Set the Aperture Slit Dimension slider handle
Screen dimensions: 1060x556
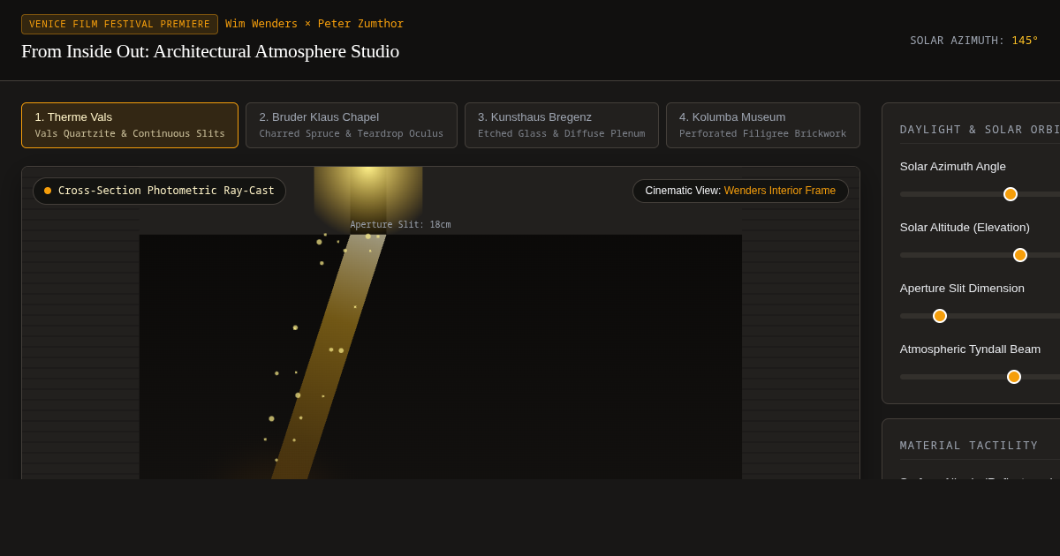940,316
